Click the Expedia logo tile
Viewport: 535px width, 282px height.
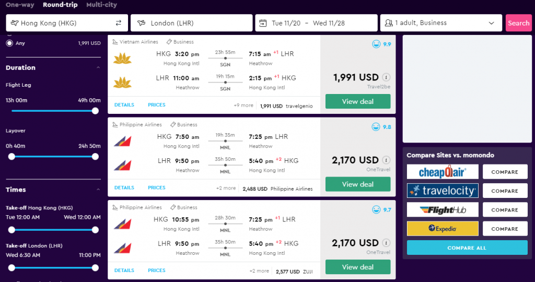pos(443,228)
